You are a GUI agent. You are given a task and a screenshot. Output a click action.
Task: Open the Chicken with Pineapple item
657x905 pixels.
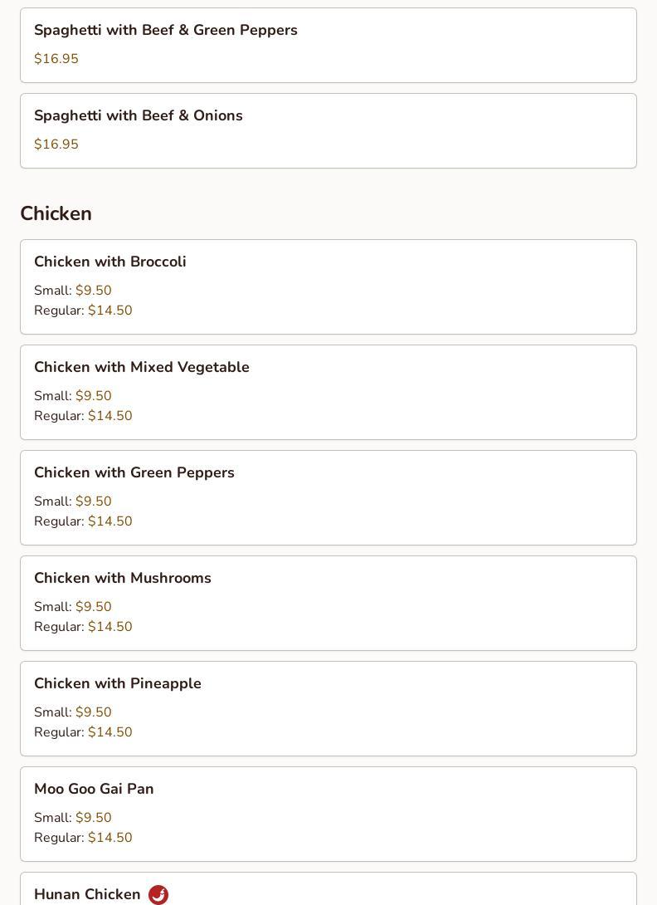tap(118, 683)
